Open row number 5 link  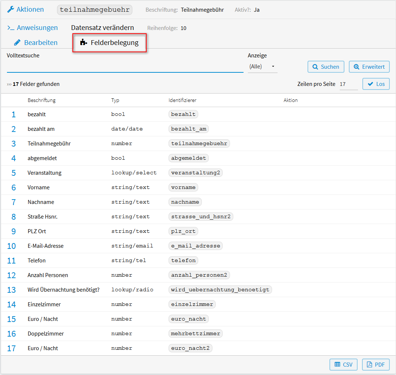(x=14, y=173)
